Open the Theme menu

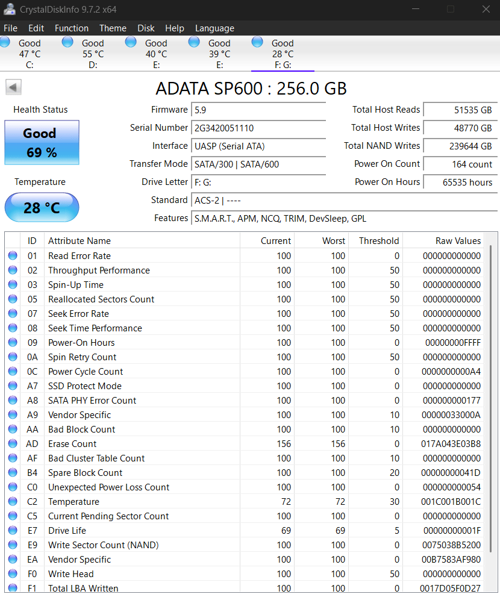coord(113,28)
